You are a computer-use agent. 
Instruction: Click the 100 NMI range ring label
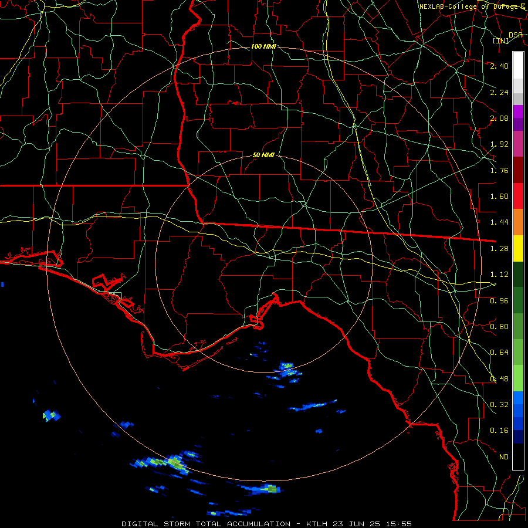pyautogui.click(x=263, y=46)
